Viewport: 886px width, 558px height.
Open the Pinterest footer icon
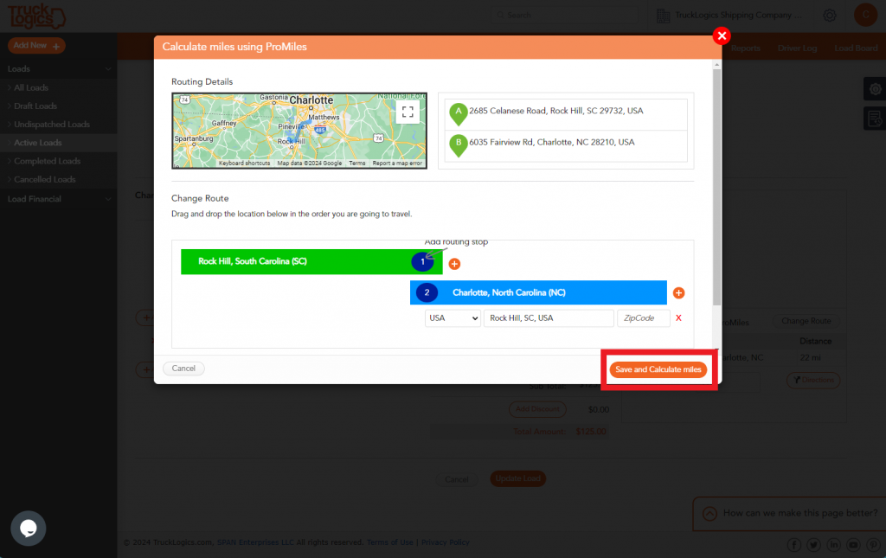(874, 544)
